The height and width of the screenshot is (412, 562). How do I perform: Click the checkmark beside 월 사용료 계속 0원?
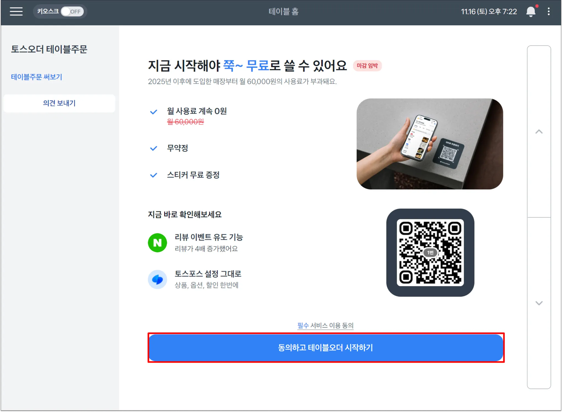point(154,112)
